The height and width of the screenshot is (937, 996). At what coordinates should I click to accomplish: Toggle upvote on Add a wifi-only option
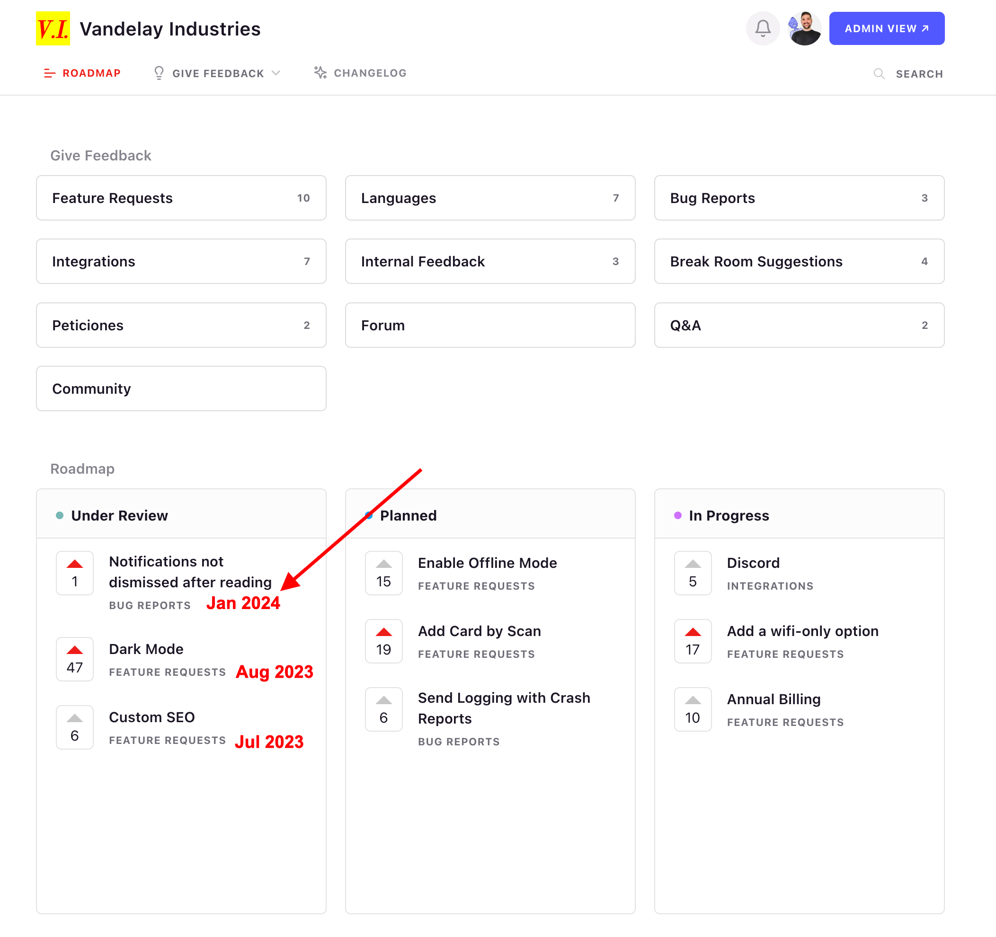click(693, 641)
